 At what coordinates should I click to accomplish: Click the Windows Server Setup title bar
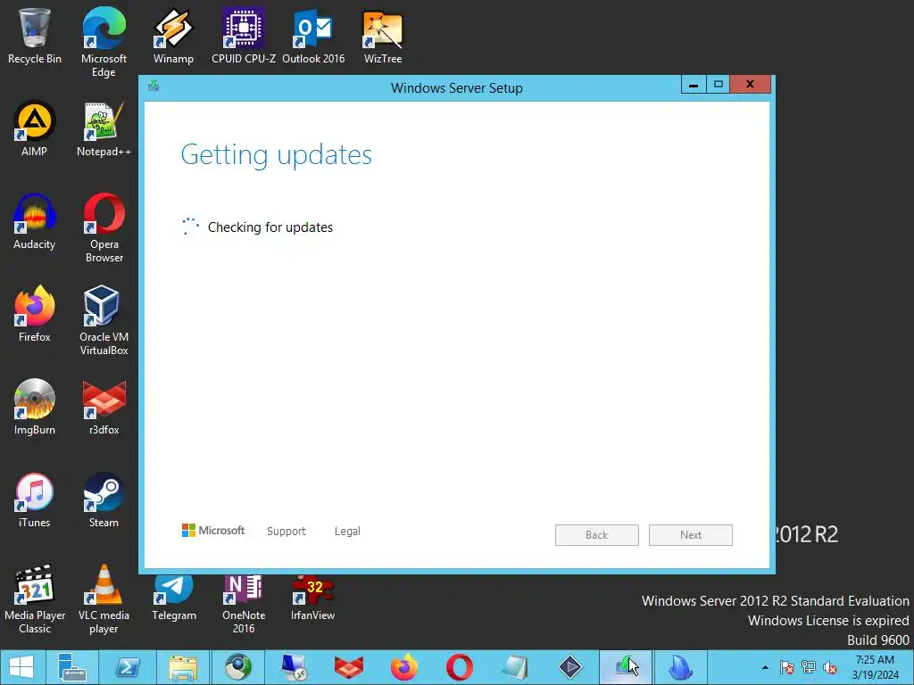(456, 88)
